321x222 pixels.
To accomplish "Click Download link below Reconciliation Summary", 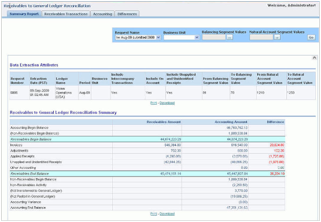I will (167, 214).
